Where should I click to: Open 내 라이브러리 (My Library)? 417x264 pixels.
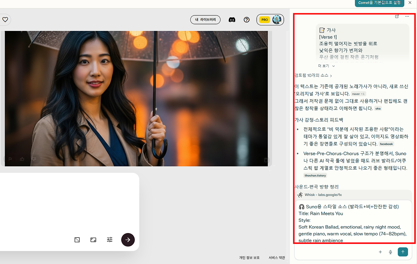tap(205, 20)
